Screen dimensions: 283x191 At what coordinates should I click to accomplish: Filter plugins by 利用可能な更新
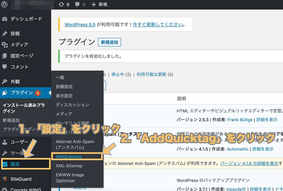pos(152,74)
